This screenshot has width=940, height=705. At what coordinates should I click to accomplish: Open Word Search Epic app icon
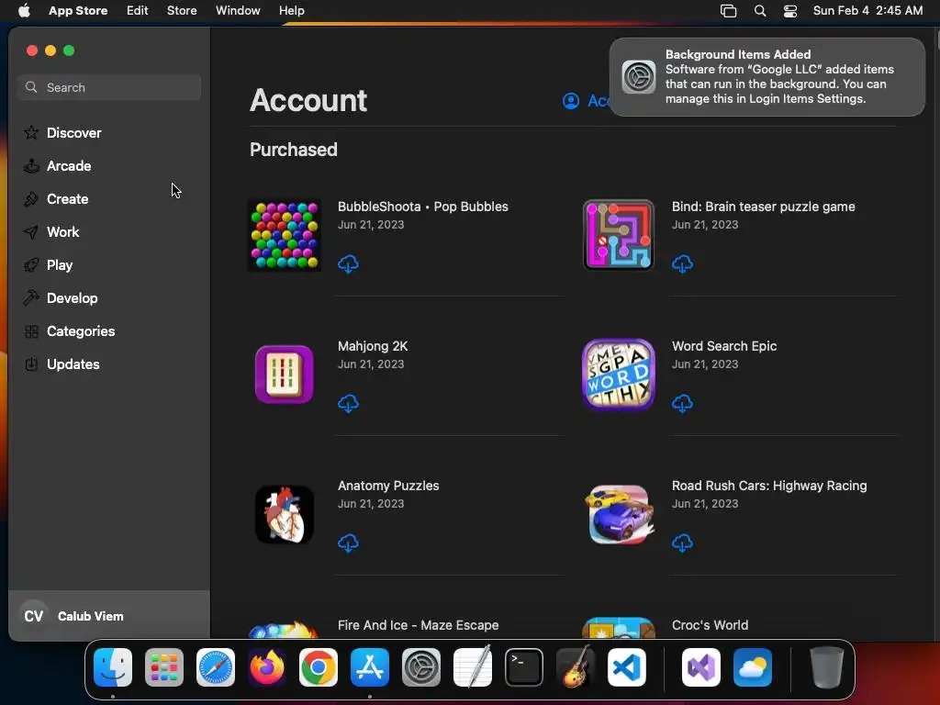click(619, 375)
